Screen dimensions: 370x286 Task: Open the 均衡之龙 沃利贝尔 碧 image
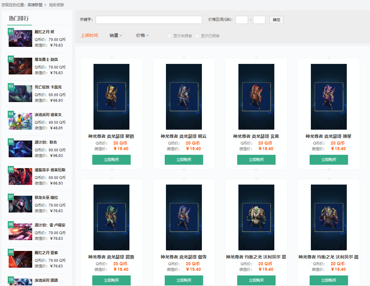click(x=256, y=217)
